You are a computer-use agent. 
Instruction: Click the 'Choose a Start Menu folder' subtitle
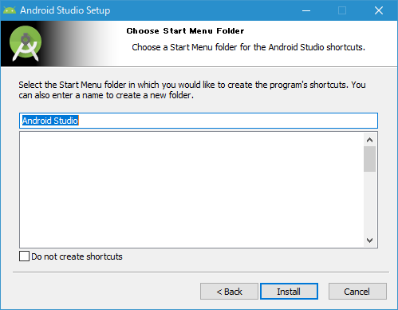point(249,47)
